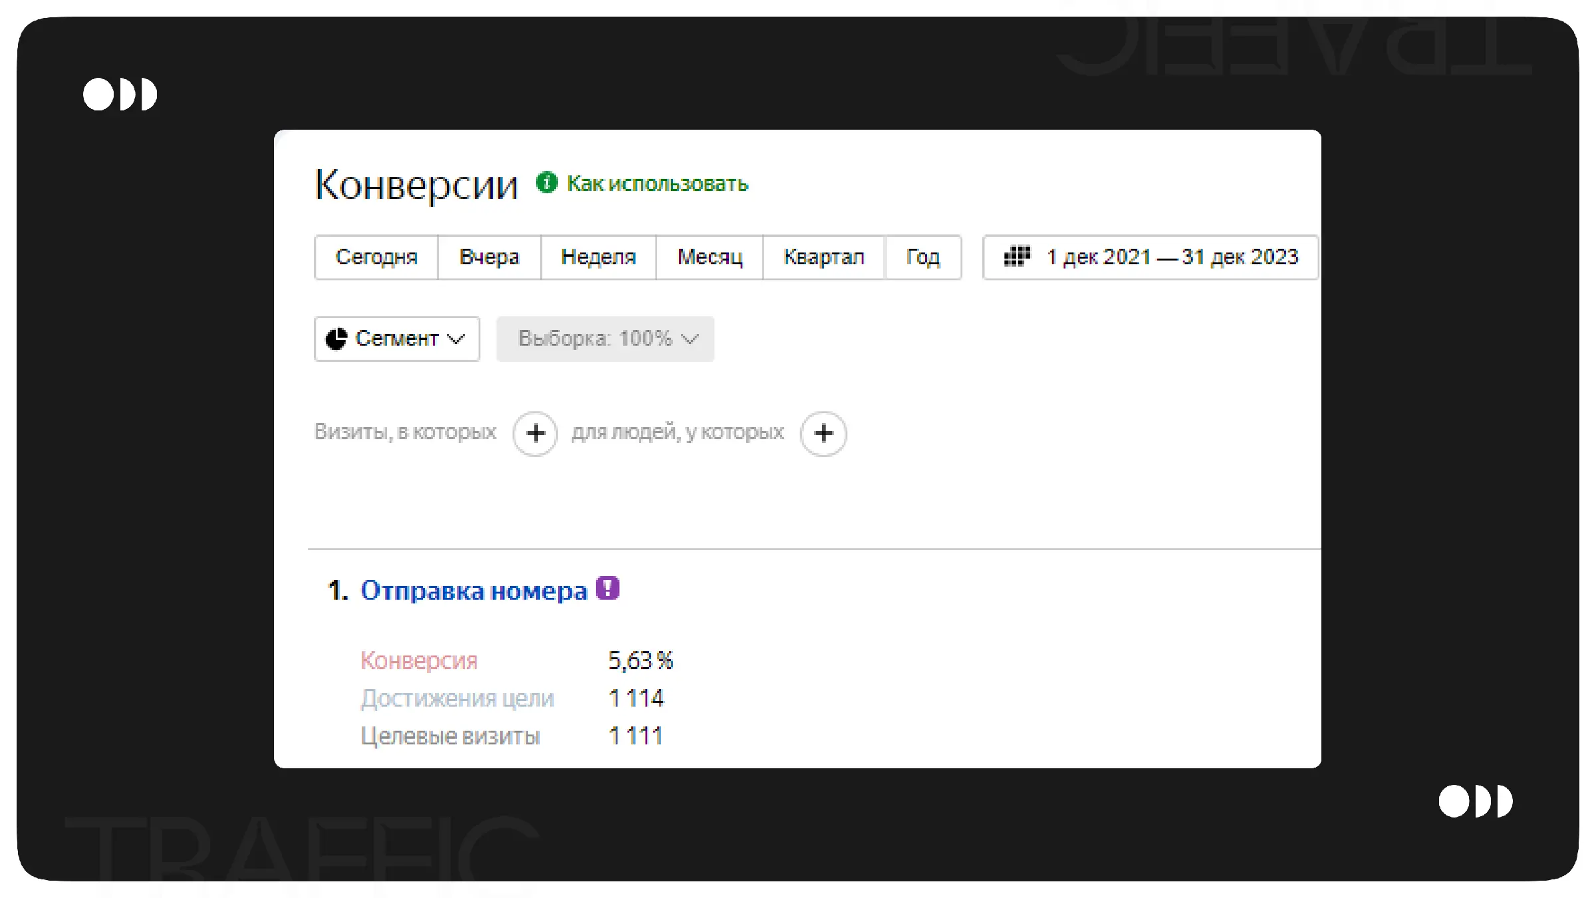Screen dimensions: 1596x898
Task: Open the Как использовать help link
Action: (x=657, y=184)
